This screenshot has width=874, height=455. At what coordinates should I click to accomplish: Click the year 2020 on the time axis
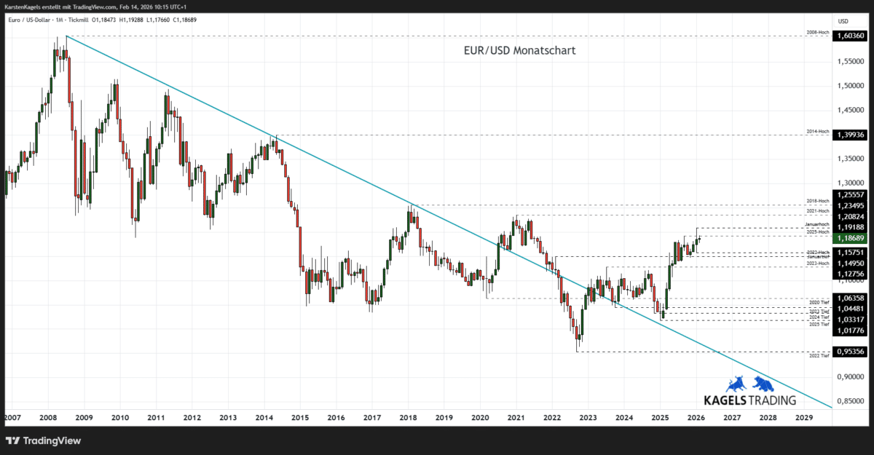[x=480, y=418]
